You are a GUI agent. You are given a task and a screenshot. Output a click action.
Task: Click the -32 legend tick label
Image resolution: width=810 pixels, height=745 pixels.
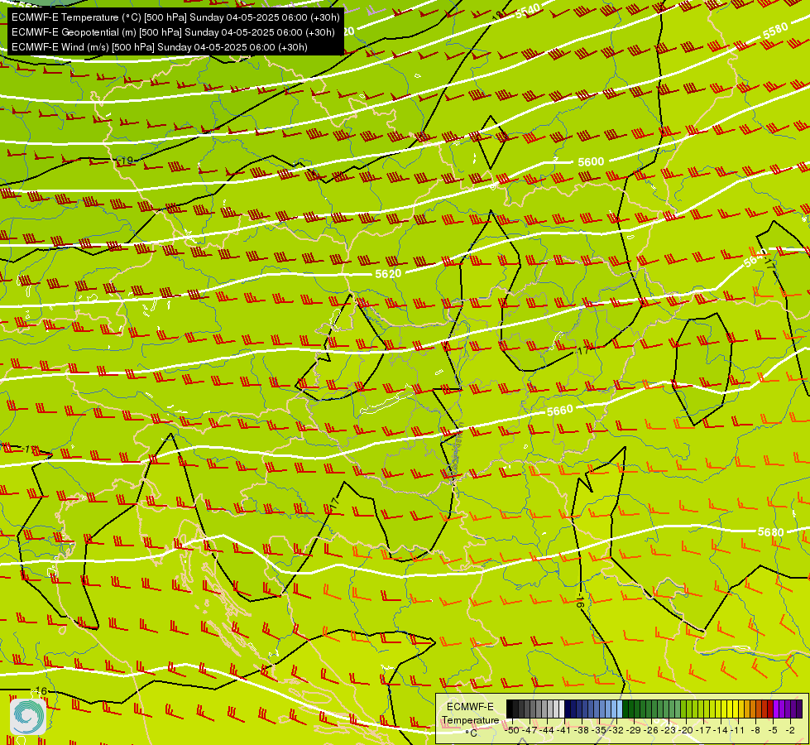(616, 731)
